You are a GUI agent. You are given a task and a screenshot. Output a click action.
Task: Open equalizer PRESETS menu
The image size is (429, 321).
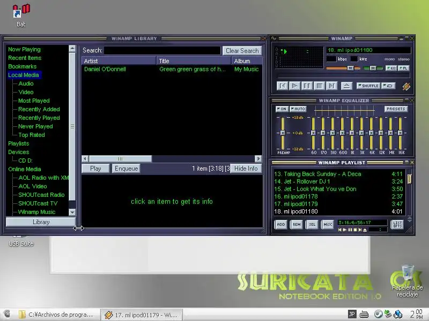point(396,109)
